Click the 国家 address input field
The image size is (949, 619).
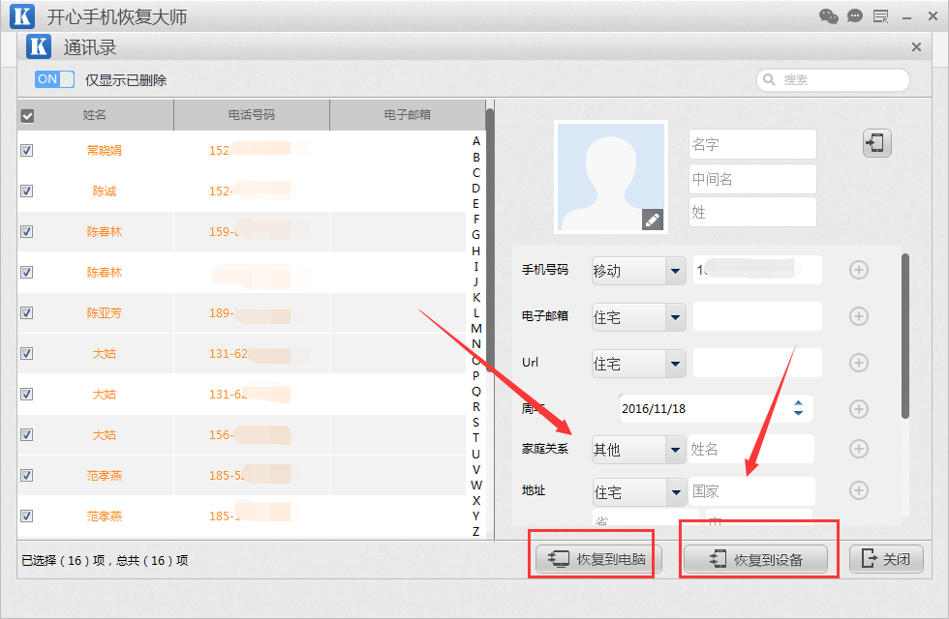(x=752, y=491)
